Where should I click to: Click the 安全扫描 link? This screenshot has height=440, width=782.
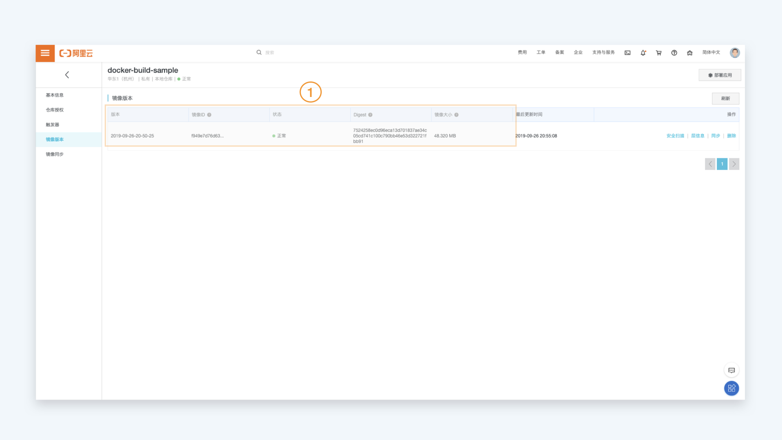point(675,136)
